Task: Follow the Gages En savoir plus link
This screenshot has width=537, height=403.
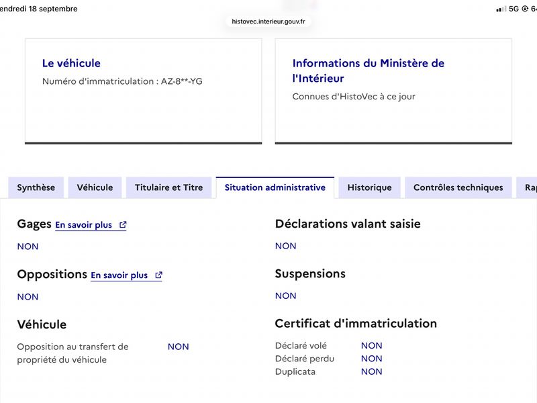Action: pyautogui.click(x=83, y=225)
